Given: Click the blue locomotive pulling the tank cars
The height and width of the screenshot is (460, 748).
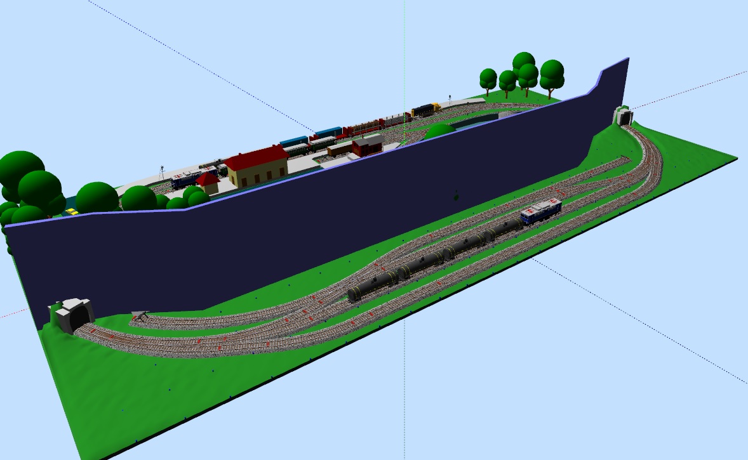Looking at the screenshot, I should pos(541,211).
